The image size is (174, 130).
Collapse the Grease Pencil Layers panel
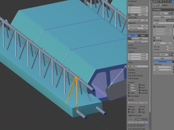point(129,32)
